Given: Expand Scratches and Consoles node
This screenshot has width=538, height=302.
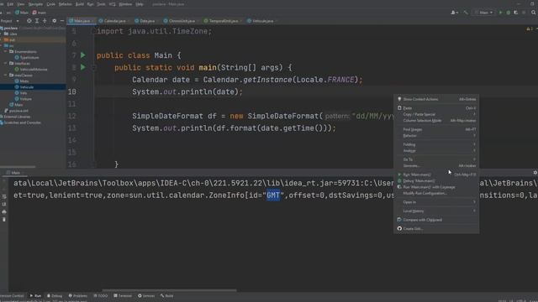Looking at the screenshot, I should tap(20, 122).
